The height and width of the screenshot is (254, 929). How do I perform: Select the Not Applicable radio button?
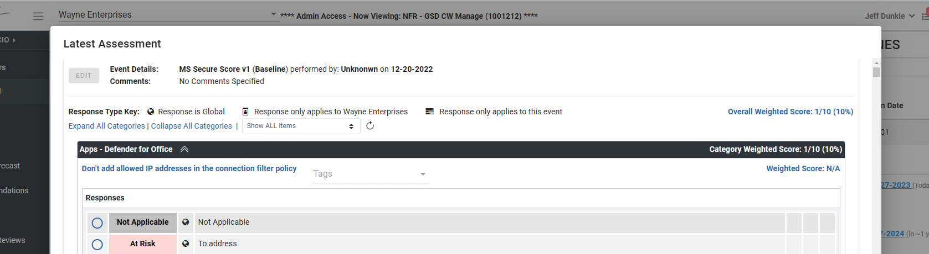97,223
